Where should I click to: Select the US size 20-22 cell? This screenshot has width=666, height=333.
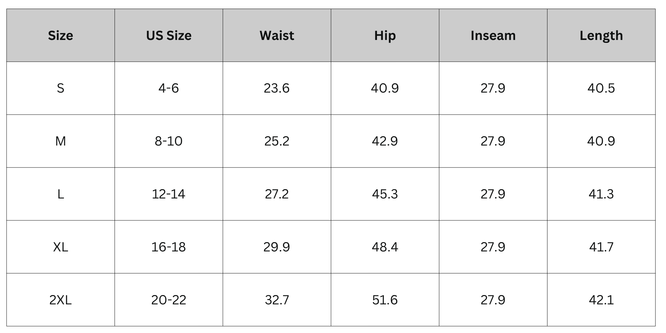(x=168, y=300)
